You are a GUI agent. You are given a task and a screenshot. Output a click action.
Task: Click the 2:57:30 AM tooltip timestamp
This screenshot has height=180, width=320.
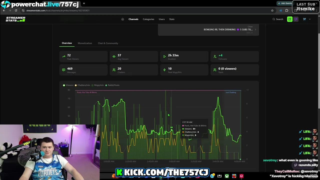click(x=187, y=122)
